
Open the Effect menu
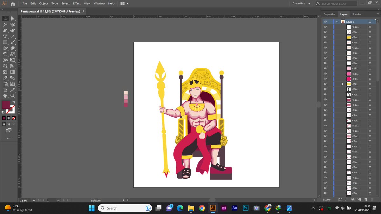tap(77, 3)
